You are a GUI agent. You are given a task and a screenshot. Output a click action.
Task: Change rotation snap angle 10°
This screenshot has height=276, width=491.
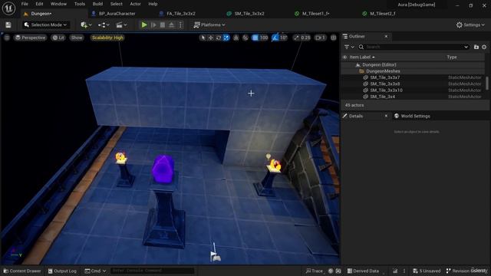(x=283, y=38)
